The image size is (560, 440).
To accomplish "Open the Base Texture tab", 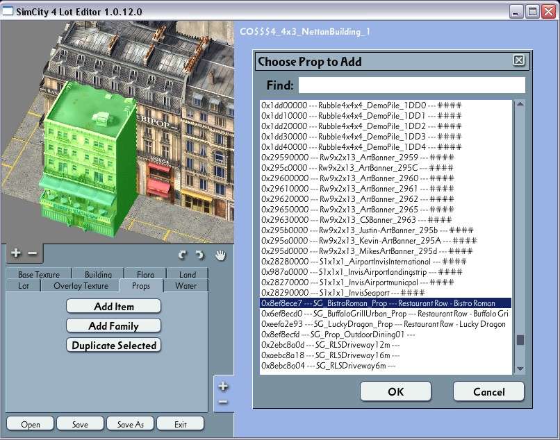I will tap(39, 274).
